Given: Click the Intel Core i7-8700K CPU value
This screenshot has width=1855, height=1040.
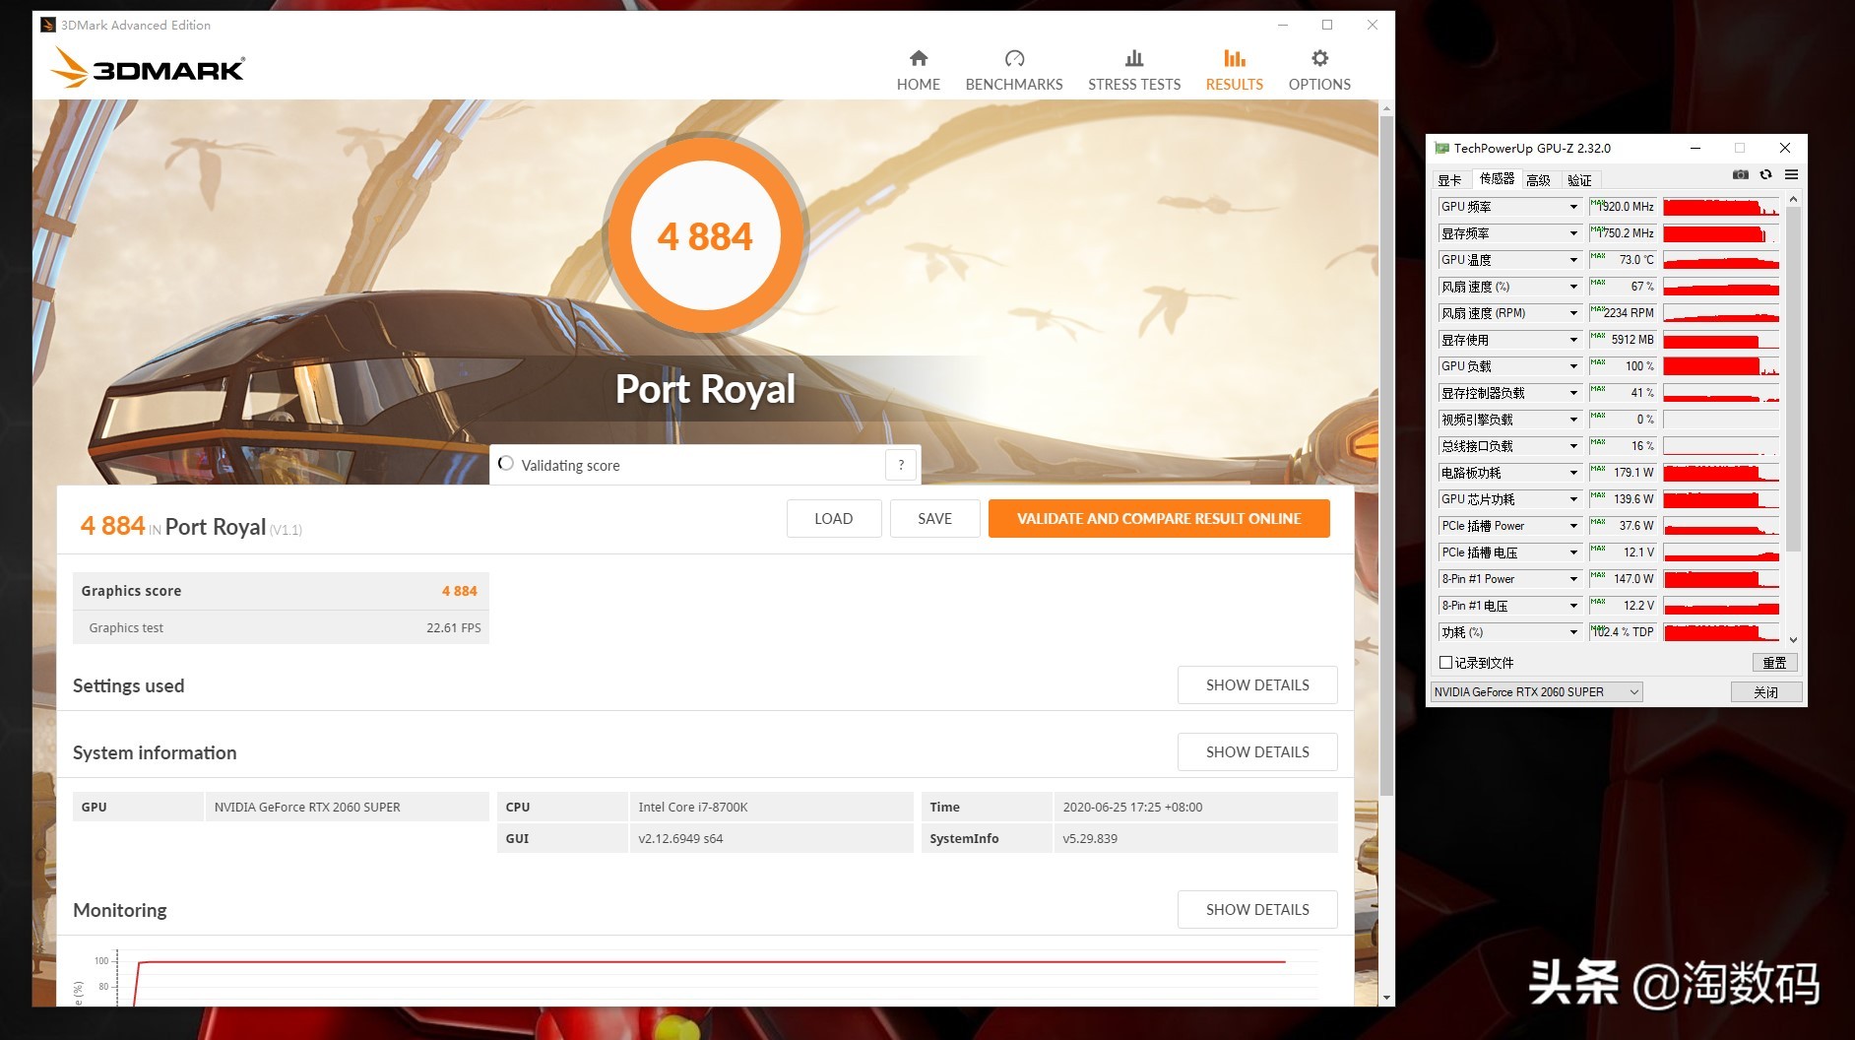Looking at the screenshot, I should coord(693,808).
